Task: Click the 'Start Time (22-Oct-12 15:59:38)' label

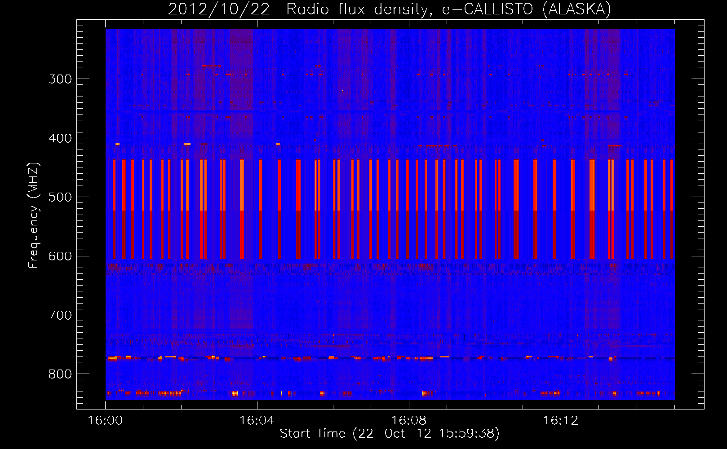Action: tap(390, 434)
